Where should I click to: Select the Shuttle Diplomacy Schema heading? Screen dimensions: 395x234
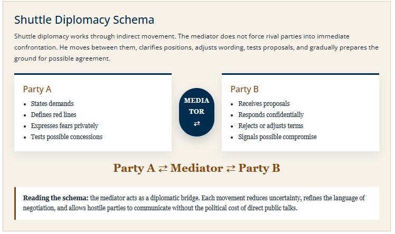click(84, 20)
